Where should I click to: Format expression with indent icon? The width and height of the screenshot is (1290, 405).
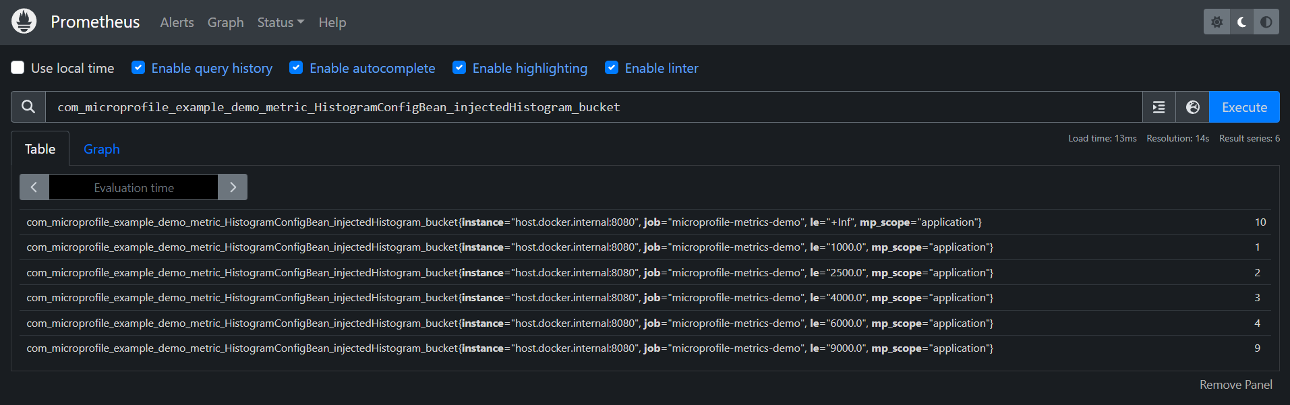tap(1159, 107)
